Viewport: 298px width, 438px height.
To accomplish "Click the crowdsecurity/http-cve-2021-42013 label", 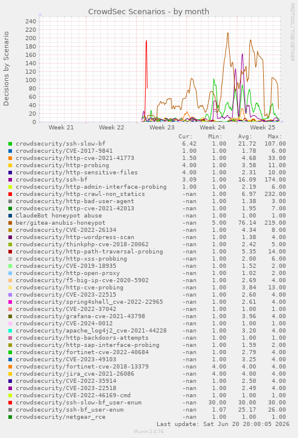I will [75, 209].
